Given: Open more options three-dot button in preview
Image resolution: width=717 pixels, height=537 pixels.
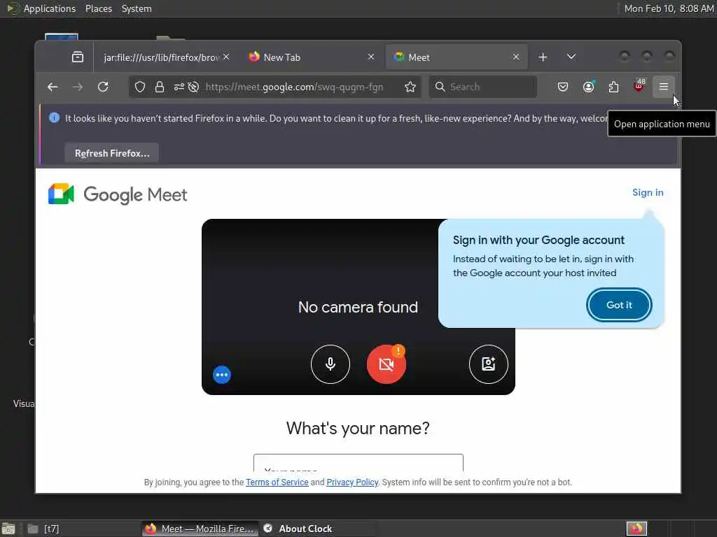Looking at the screenshot, I should pos(222,375).
